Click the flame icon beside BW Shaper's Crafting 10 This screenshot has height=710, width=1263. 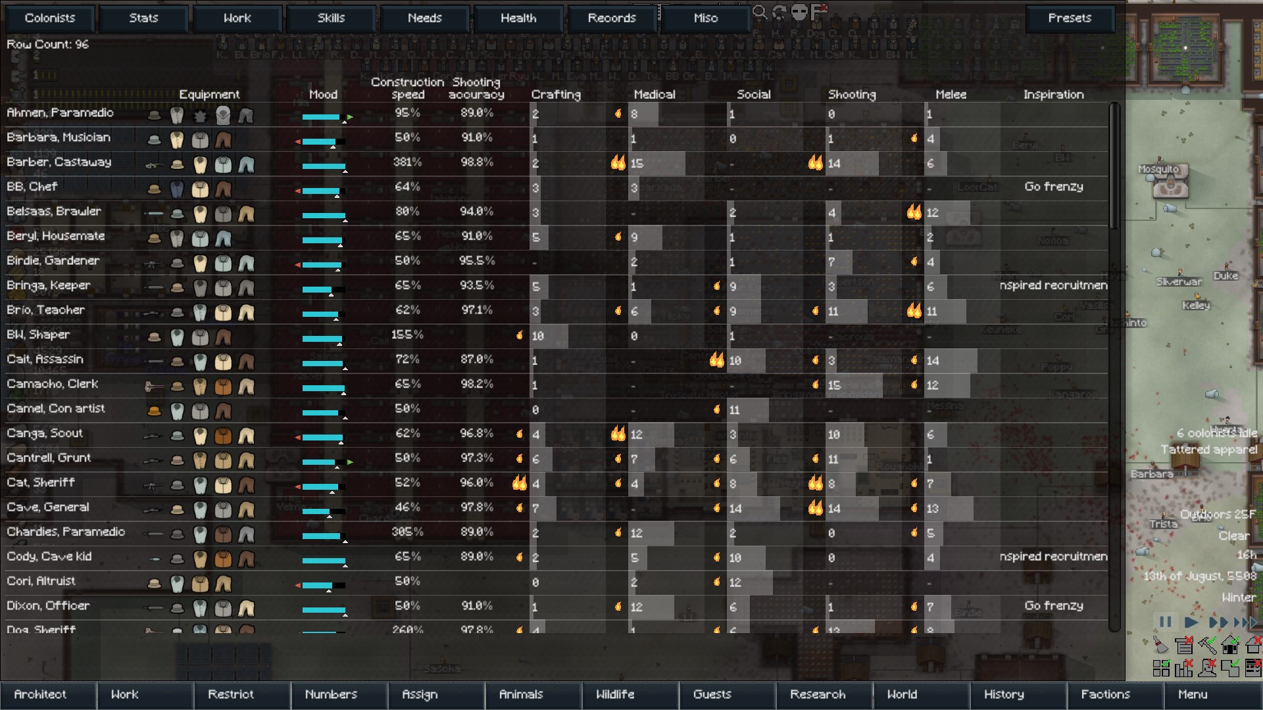(520, 335)
